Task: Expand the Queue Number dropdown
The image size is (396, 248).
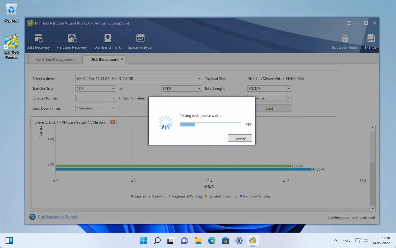Action: coord(113,98)
